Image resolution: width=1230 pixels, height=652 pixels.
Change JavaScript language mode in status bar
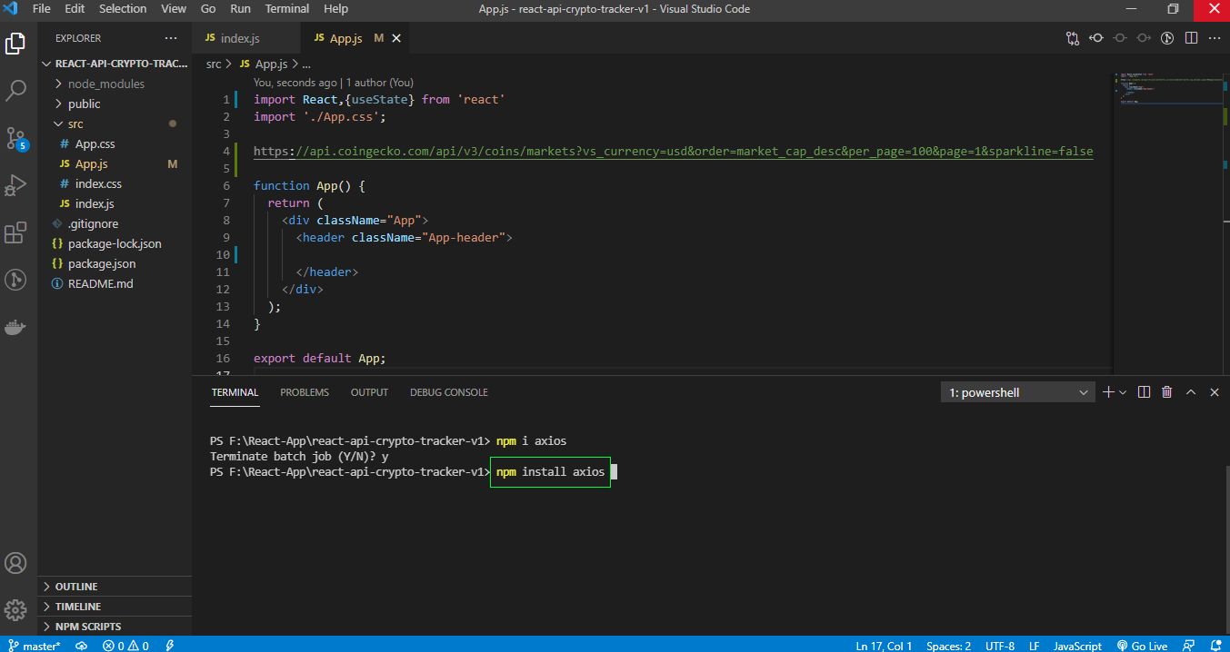1077,646
